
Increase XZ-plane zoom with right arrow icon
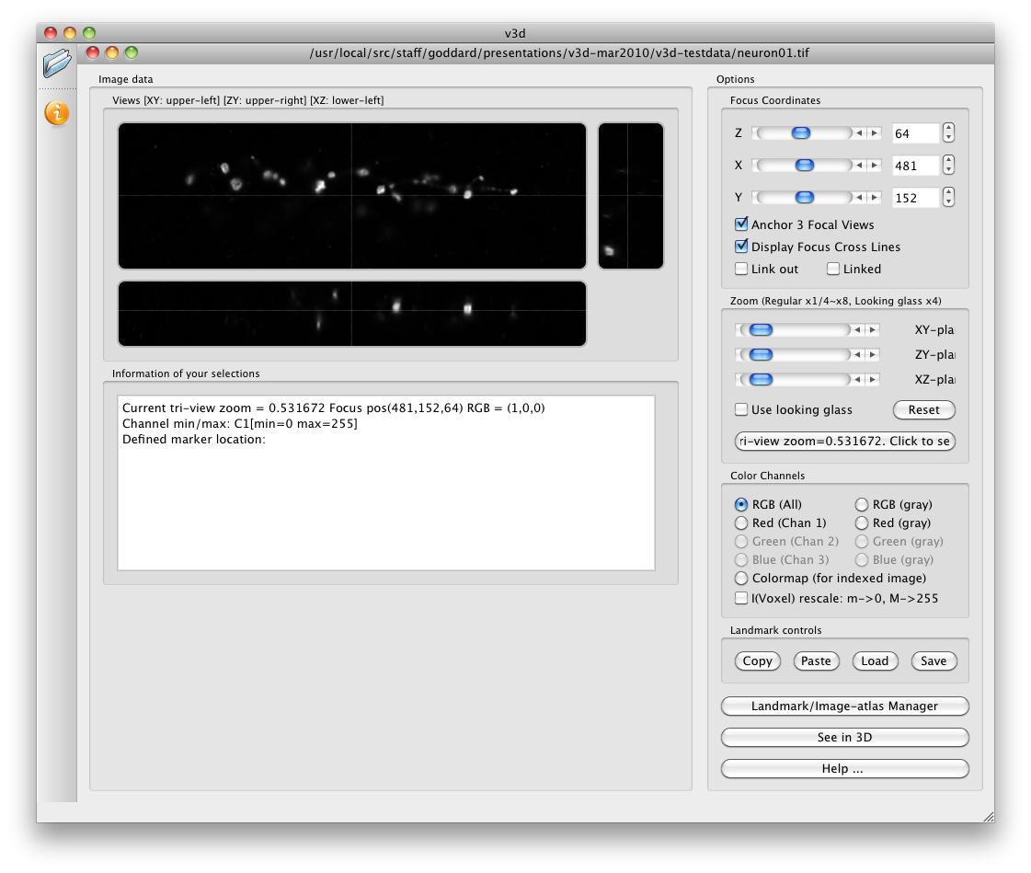pos(872,378)
